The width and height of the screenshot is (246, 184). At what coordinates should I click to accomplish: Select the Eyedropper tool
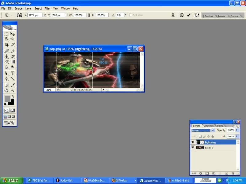click(x=13, y=85)
